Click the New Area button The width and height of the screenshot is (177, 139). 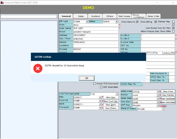[168, 91]
